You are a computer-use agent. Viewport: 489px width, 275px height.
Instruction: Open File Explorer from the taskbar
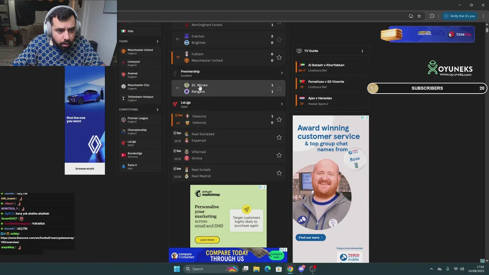[x=256, y=269]
